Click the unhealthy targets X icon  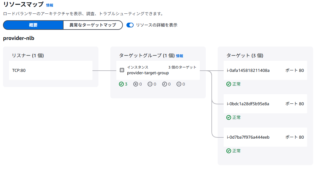135,84
